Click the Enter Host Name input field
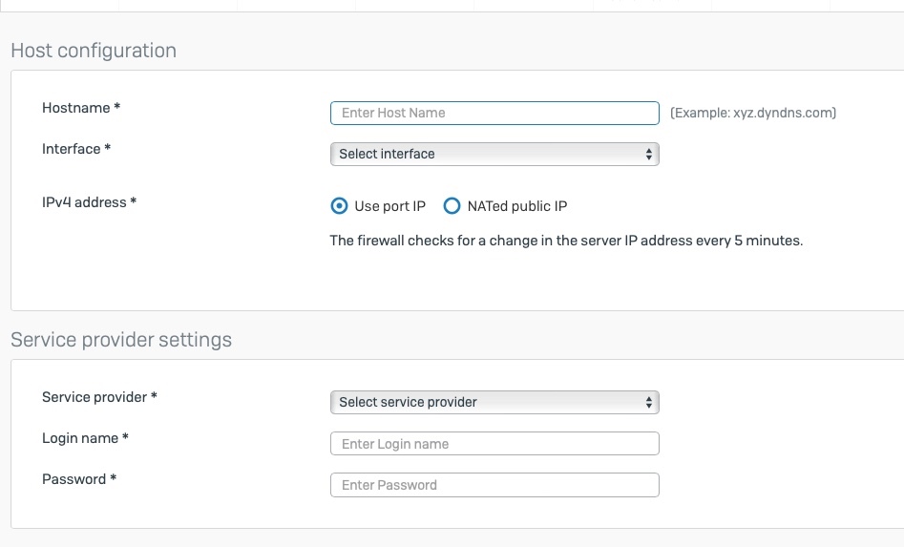 click(x=494, y=113)
